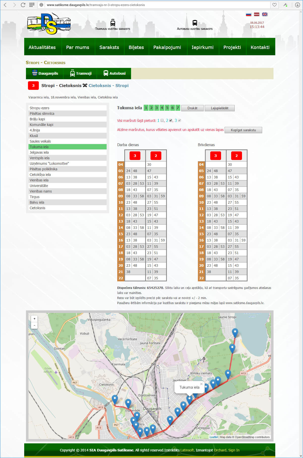Toggle route 3 checkbox

click(x=179, y=120)
